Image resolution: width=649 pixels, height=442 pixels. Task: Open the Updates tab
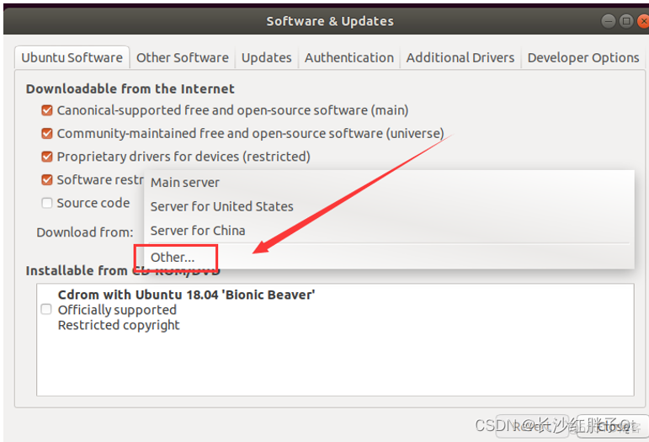click(266, 58)
